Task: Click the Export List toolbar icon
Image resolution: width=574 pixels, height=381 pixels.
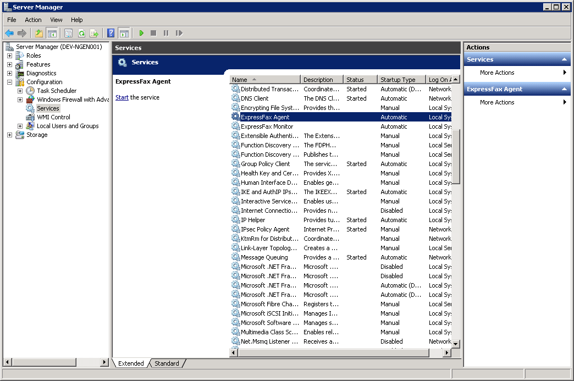Action: point(94,34)
